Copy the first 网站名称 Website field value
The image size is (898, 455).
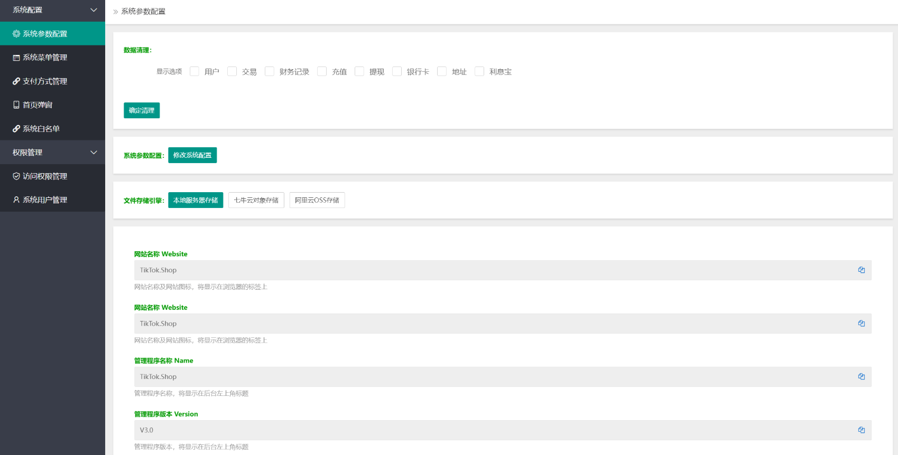pyautogui.click(x=862, y=270)
